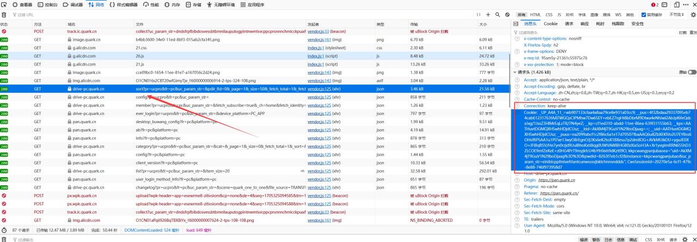Image resolution: width=697 pixels, height=242 pixels.
Task: Click help icon beside Connection header
Action: point(517,106)
